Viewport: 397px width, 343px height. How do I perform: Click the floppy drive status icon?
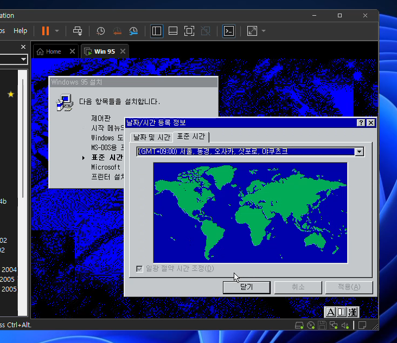pyautogui.click(x=322, y=325)
